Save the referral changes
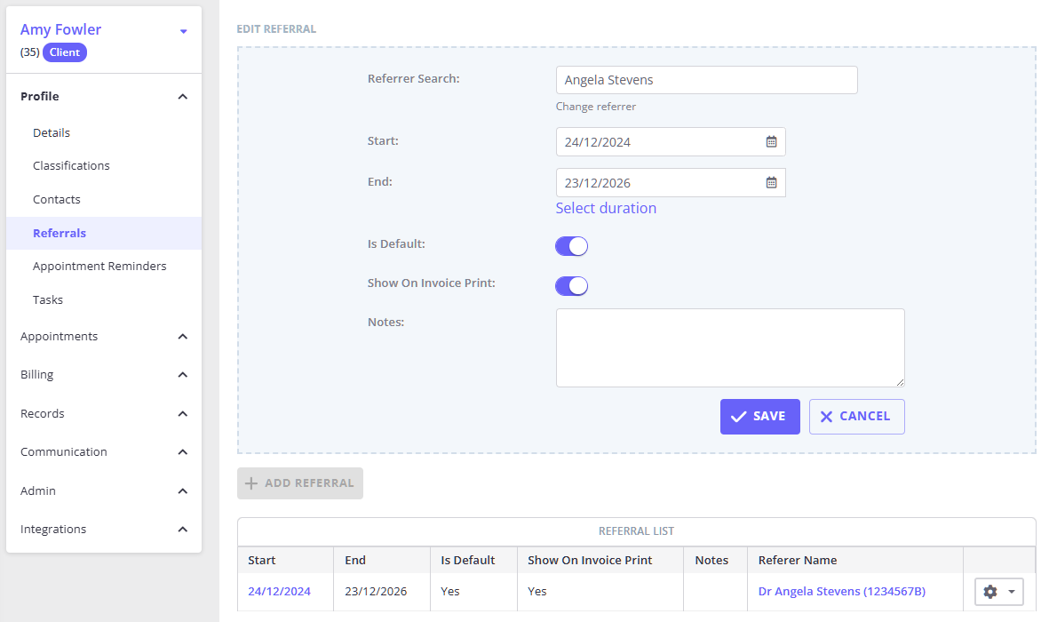Viewport: 1049px width, 622px height. (x=759, y=416)
